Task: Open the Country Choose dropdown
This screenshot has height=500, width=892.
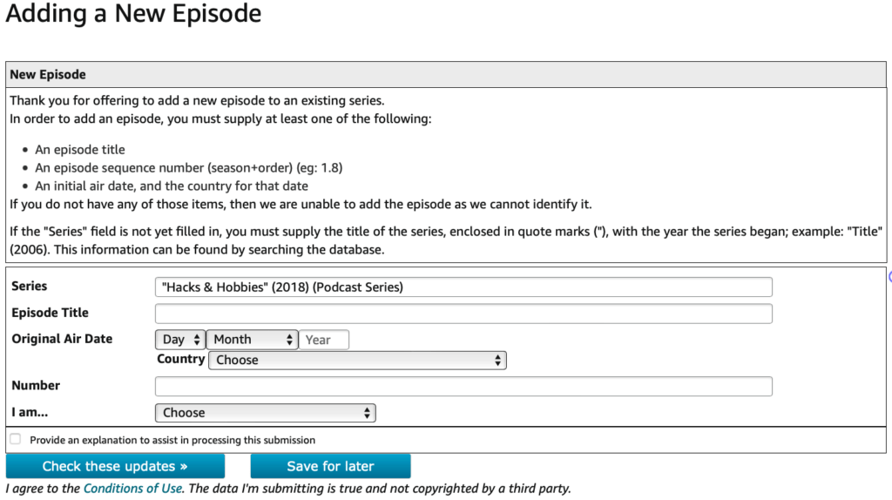Action: (x=357, y=360)
